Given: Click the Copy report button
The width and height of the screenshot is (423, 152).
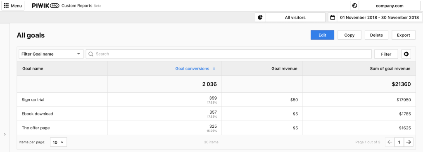Looking at the screenshot, I should point(349,35).
